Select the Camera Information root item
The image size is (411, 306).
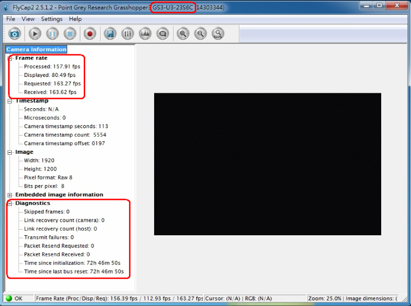click(36, 49)
